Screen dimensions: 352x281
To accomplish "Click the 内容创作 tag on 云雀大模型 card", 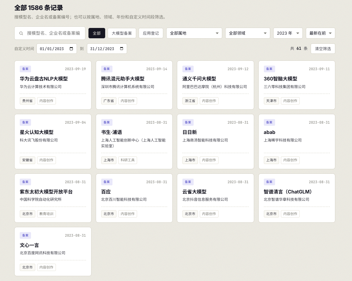I will 209,214.
